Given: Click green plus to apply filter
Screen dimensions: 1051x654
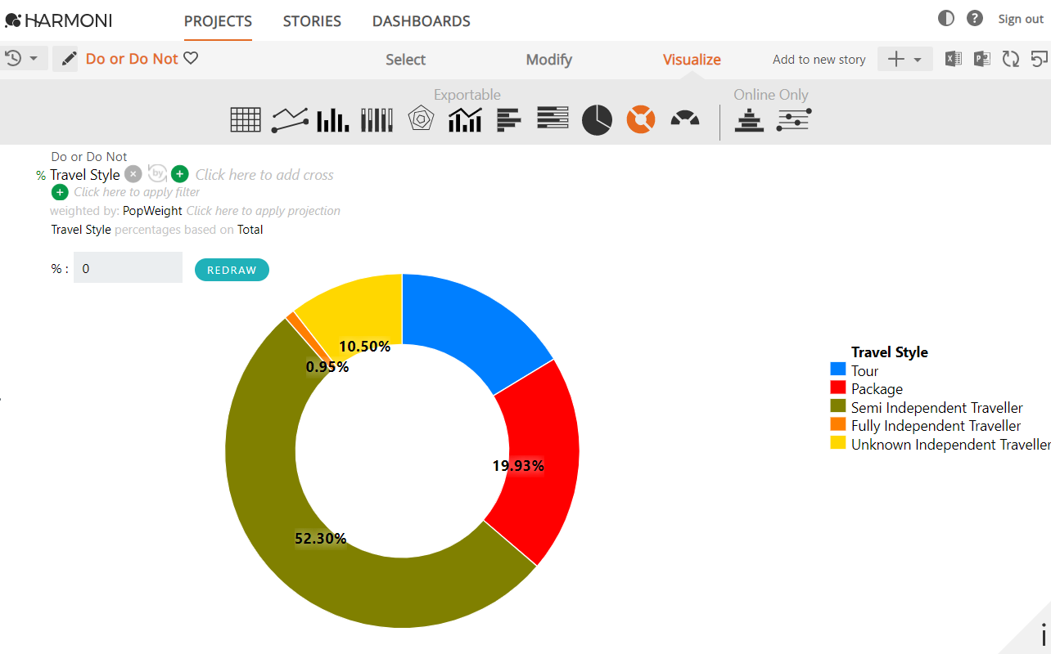Looking at the screenshot, I should click(x=60, y=192).
